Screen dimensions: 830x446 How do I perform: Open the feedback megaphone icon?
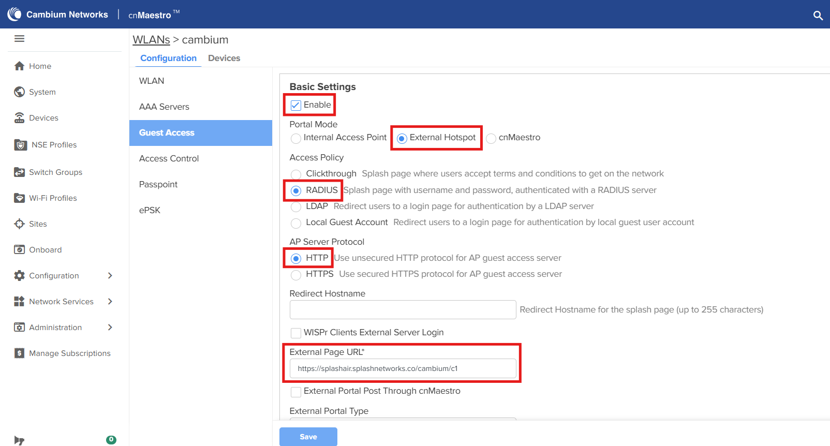pyautogui.click(x=19, y=441)
